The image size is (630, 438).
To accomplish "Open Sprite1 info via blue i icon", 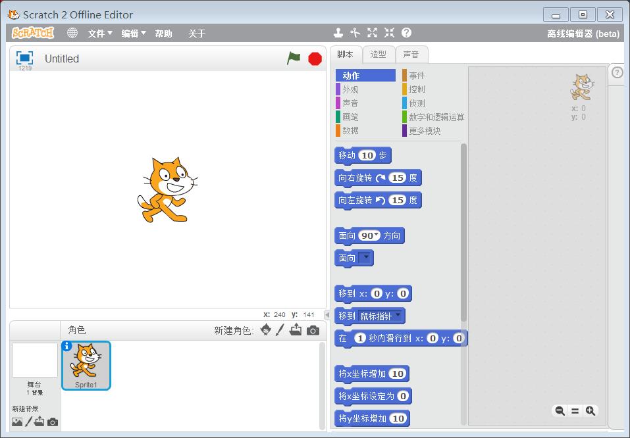I will click(x=66, y=346).
